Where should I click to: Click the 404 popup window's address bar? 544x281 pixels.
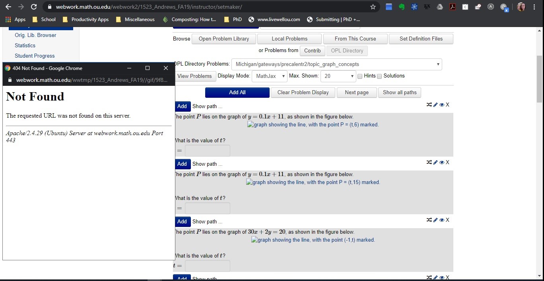pyautogui.click(x=89, y=80)
